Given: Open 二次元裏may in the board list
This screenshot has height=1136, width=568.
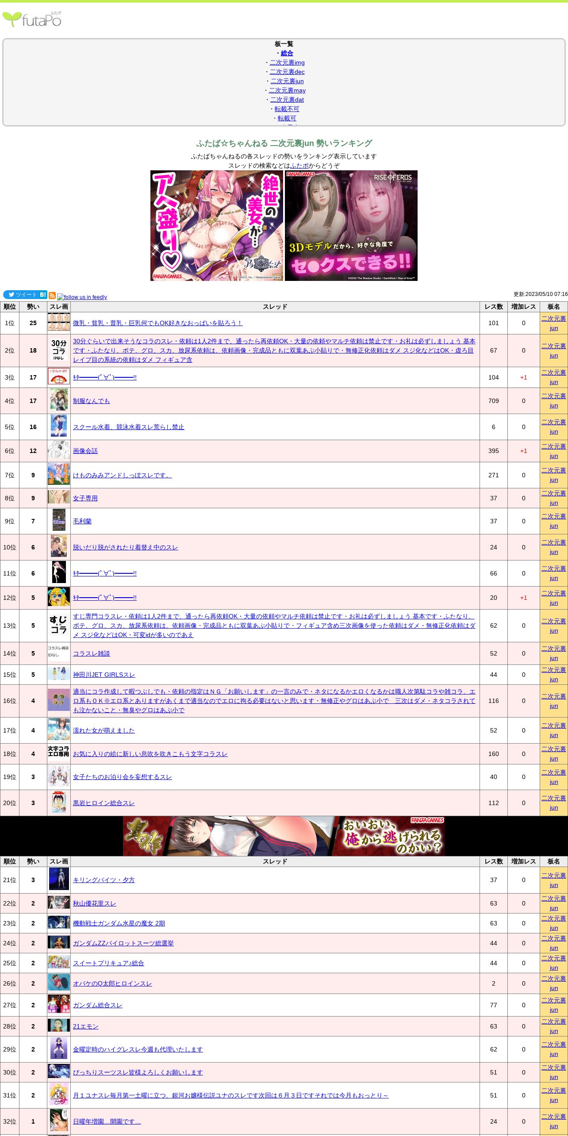Looking at the screenshot, I should (287, 90).
